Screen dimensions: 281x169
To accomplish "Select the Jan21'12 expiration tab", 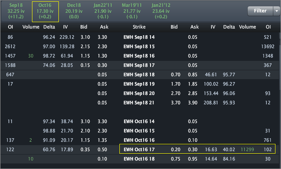I will tap(161, 11).
